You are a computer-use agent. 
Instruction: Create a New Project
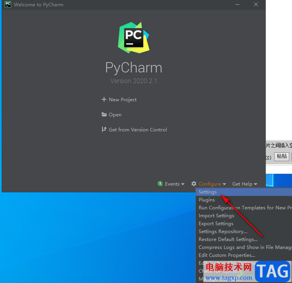pyautogui.click(x=119, y=100)
